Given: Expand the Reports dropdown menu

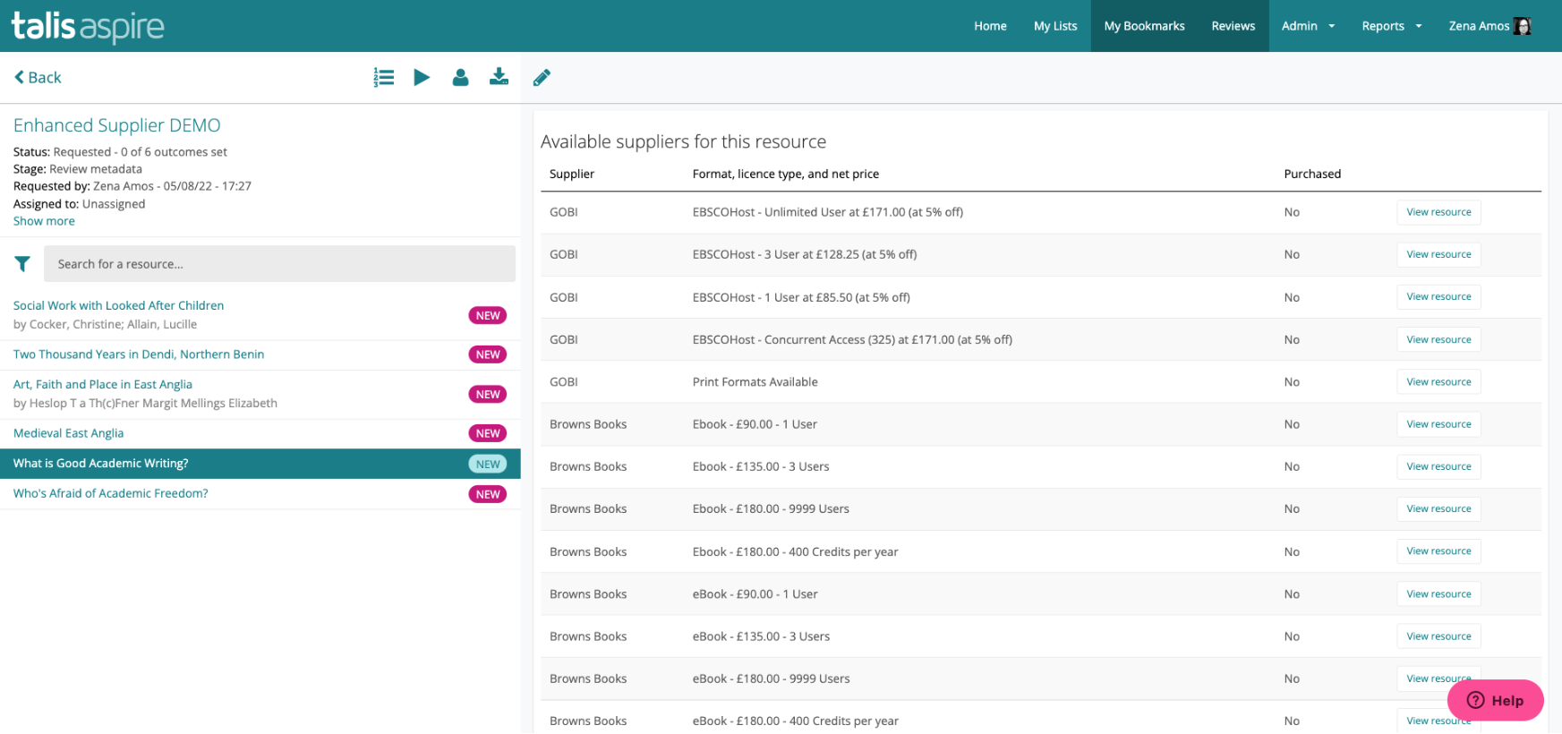Looking at the screenshot, I should pos(1392,26).
